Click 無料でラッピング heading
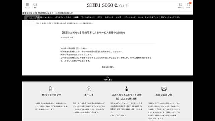The height and width of the screenshot is (121, 215). click(52, 95)
